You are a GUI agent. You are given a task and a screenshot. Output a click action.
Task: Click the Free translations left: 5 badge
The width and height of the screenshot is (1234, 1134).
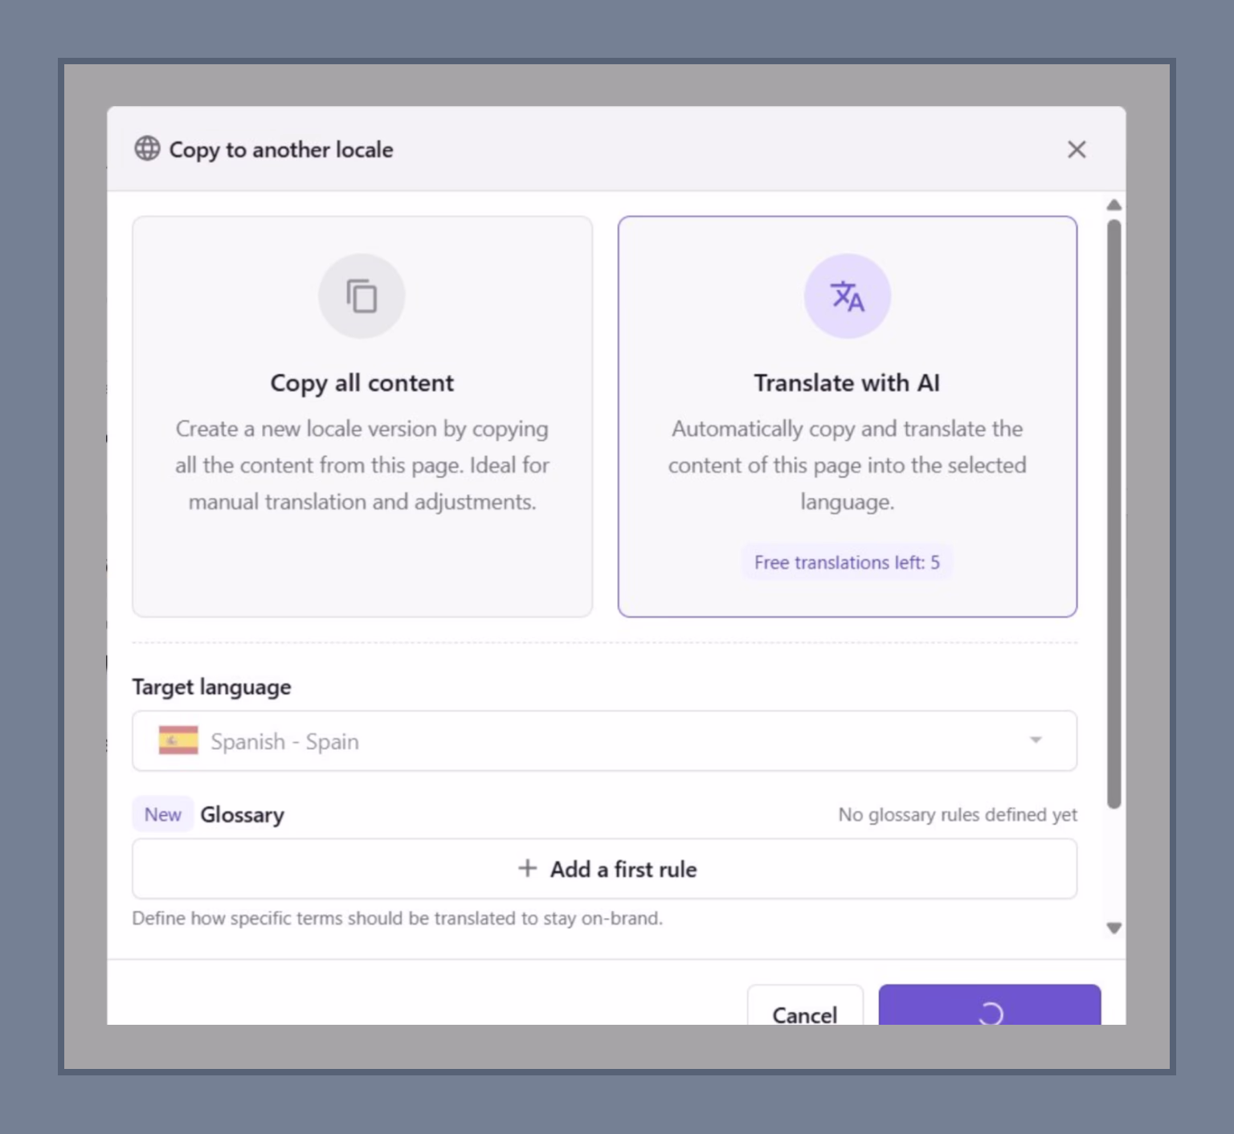click(847, 562)
